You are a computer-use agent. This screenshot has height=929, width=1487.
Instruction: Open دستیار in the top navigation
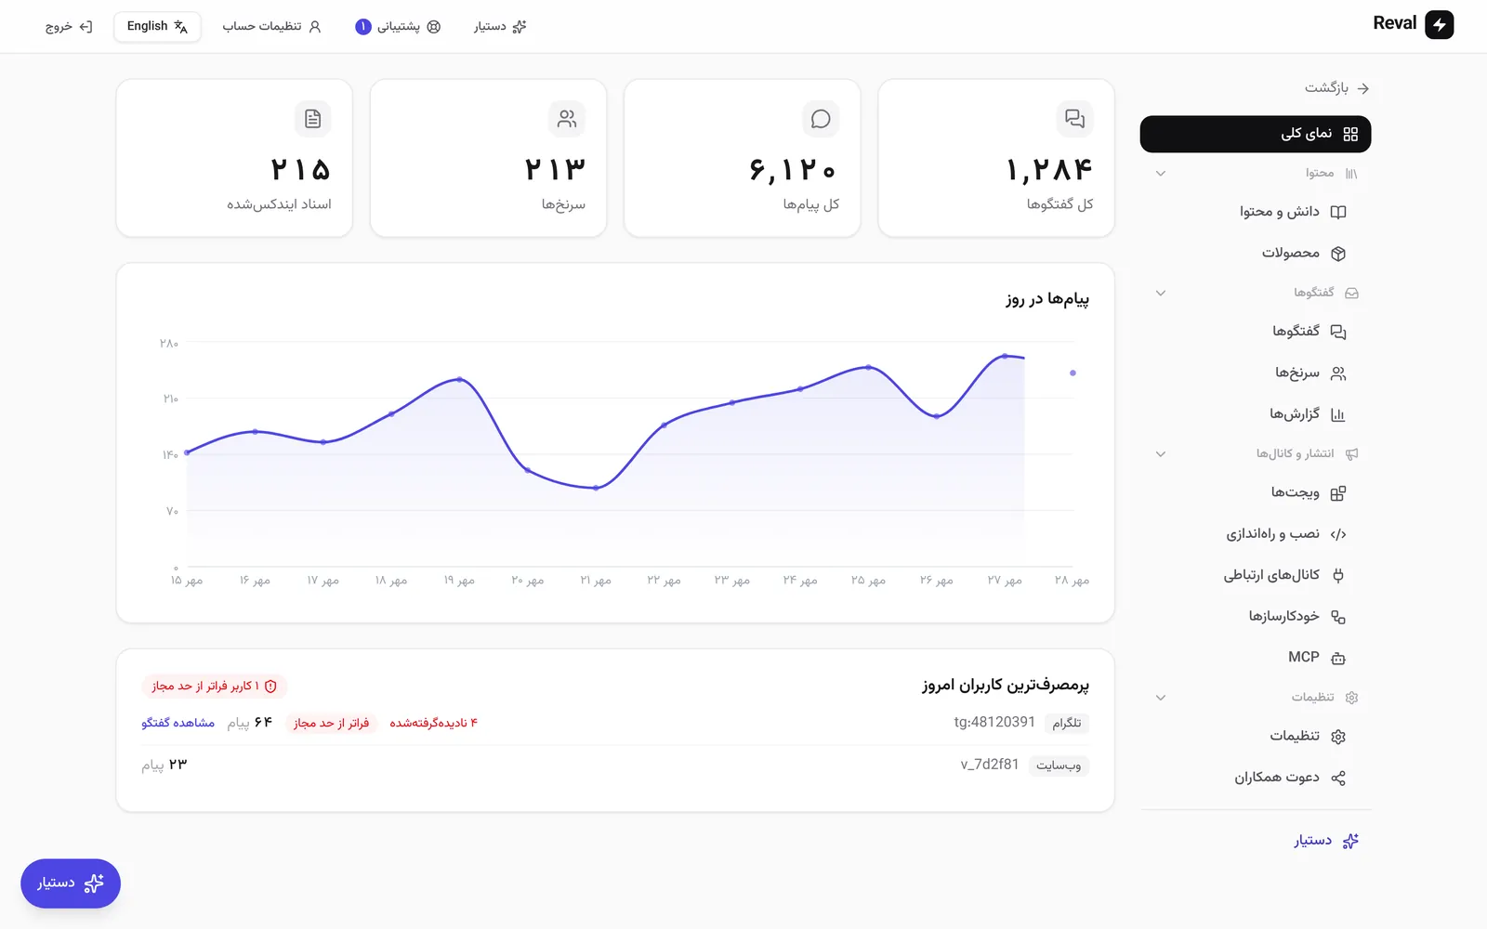pos(500,26)
